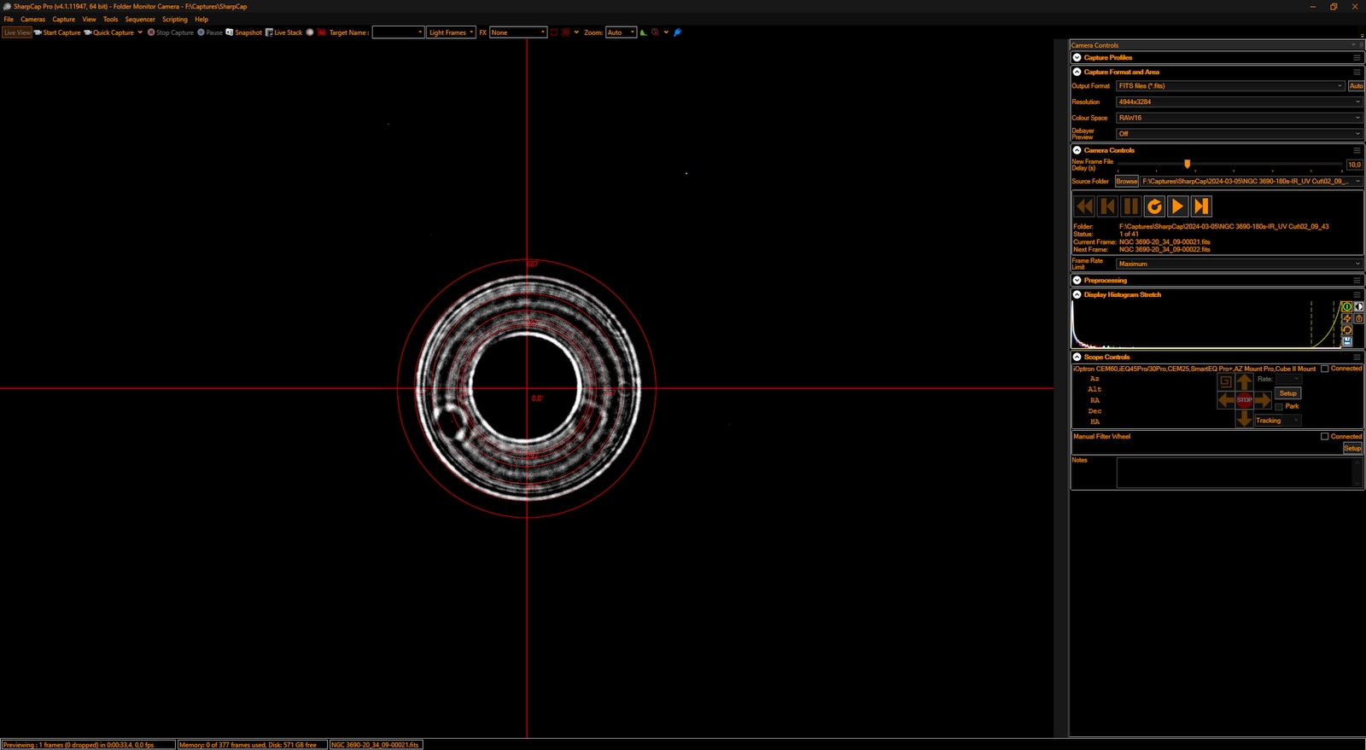Pause folder monitor playback
Viewport: 1366px width, 750px height.
(1130, 206)
